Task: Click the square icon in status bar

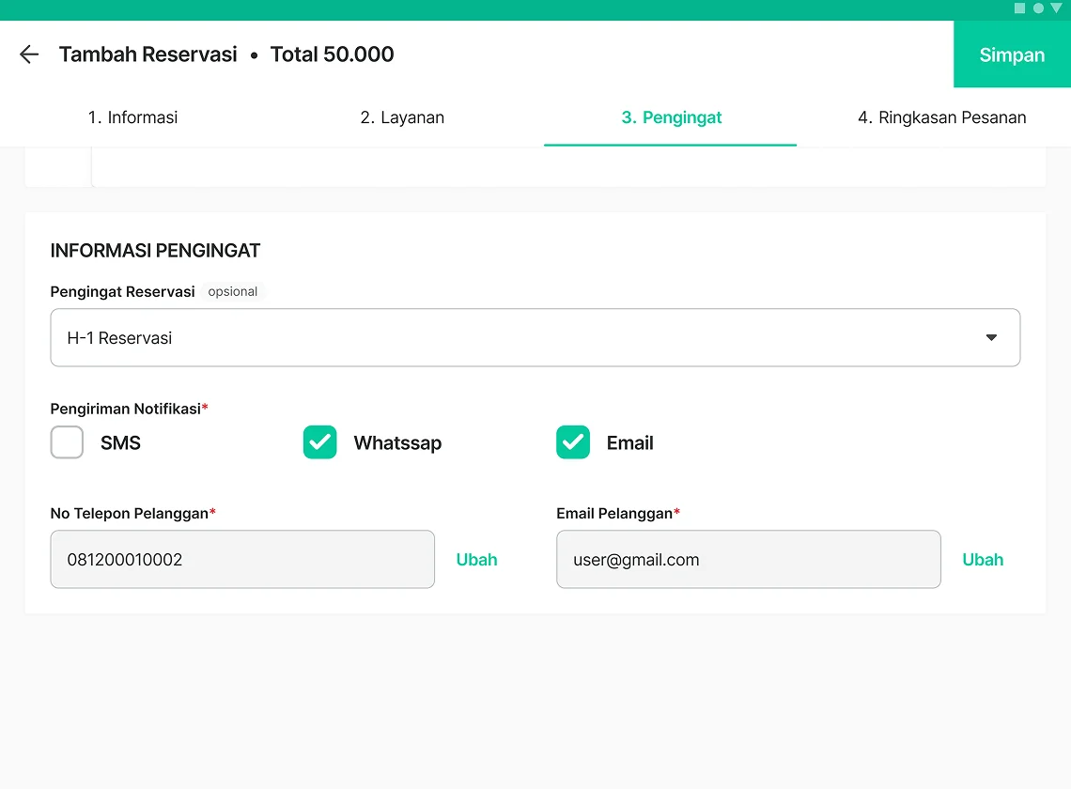Action: coord(1020,8)
